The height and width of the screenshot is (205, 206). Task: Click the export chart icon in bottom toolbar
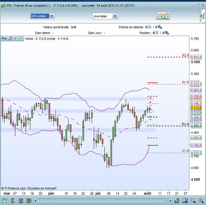pos(5,200)
